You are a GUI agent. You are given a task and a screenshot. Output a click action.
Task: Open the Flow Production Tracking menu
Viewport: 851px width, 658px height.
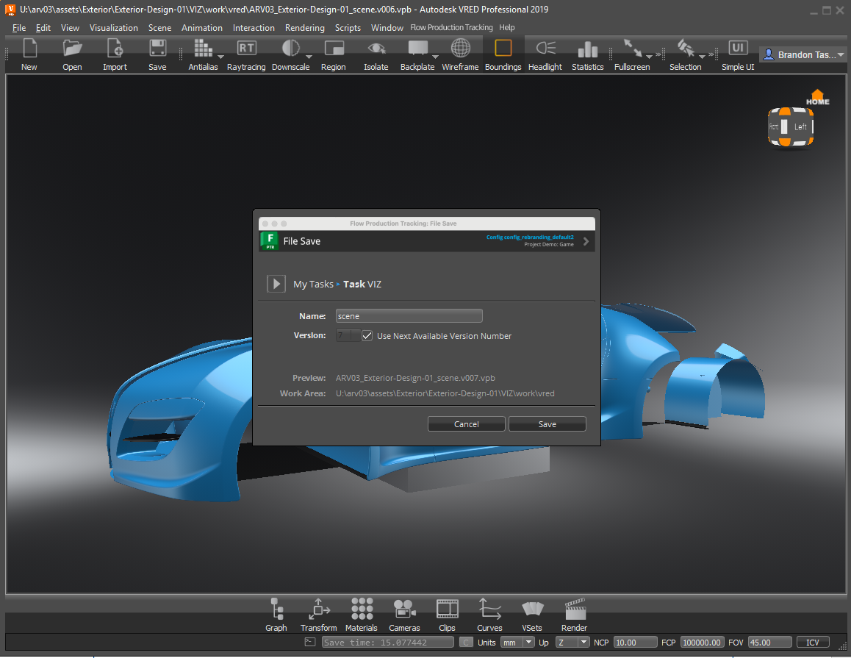[451, 28]
